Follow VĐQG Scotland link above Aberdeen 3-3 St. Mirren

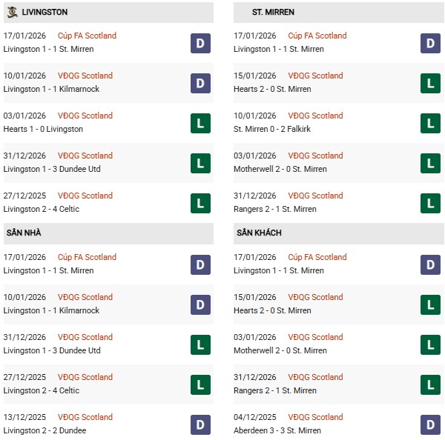coord(315,417)
